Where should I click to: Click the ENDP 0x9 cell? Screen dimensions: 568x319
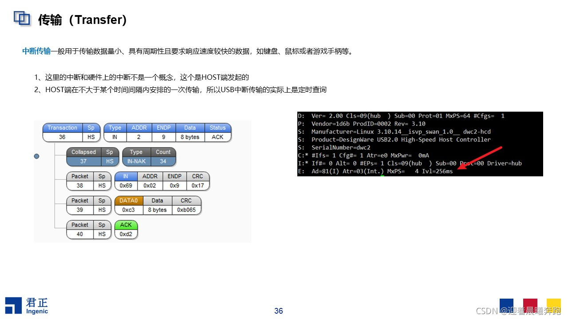tap(174, 181)
